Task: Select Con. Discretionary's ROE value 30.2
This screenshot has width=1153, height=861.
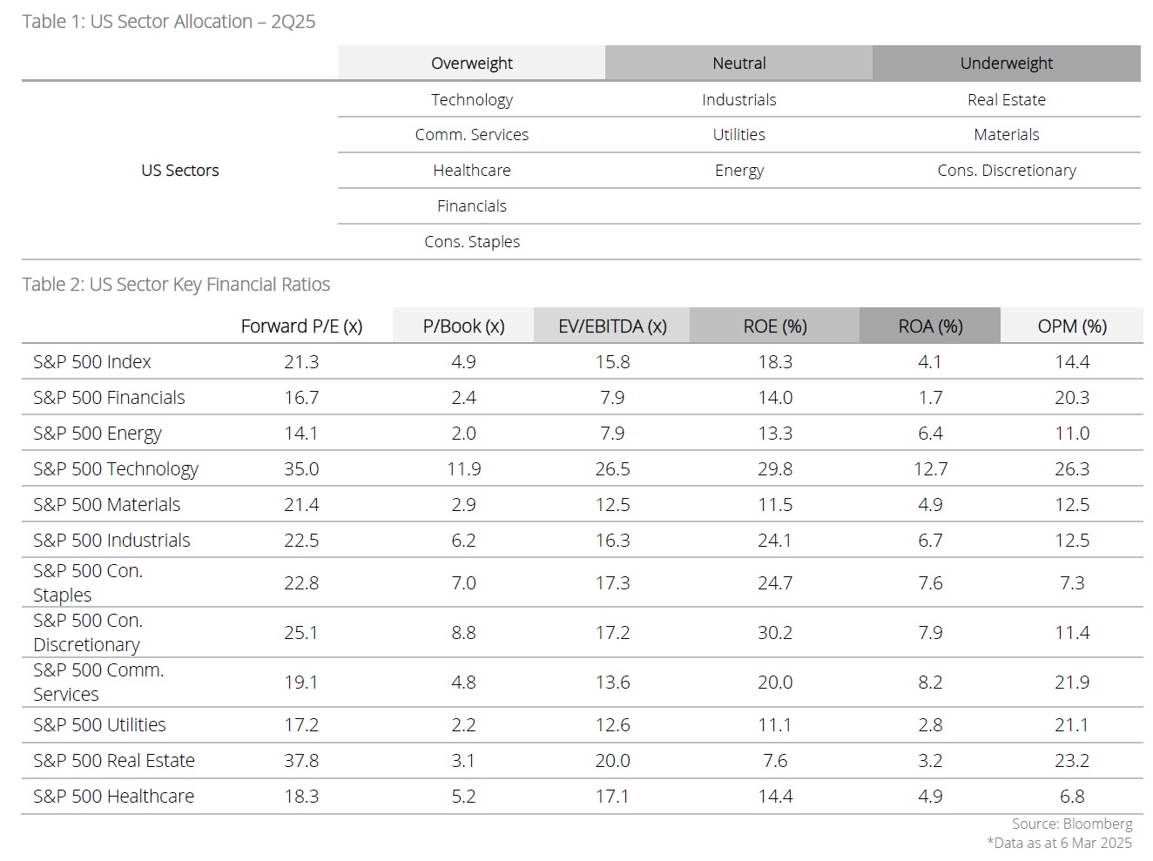Action: pyautogui.click(x=774, y=633)
